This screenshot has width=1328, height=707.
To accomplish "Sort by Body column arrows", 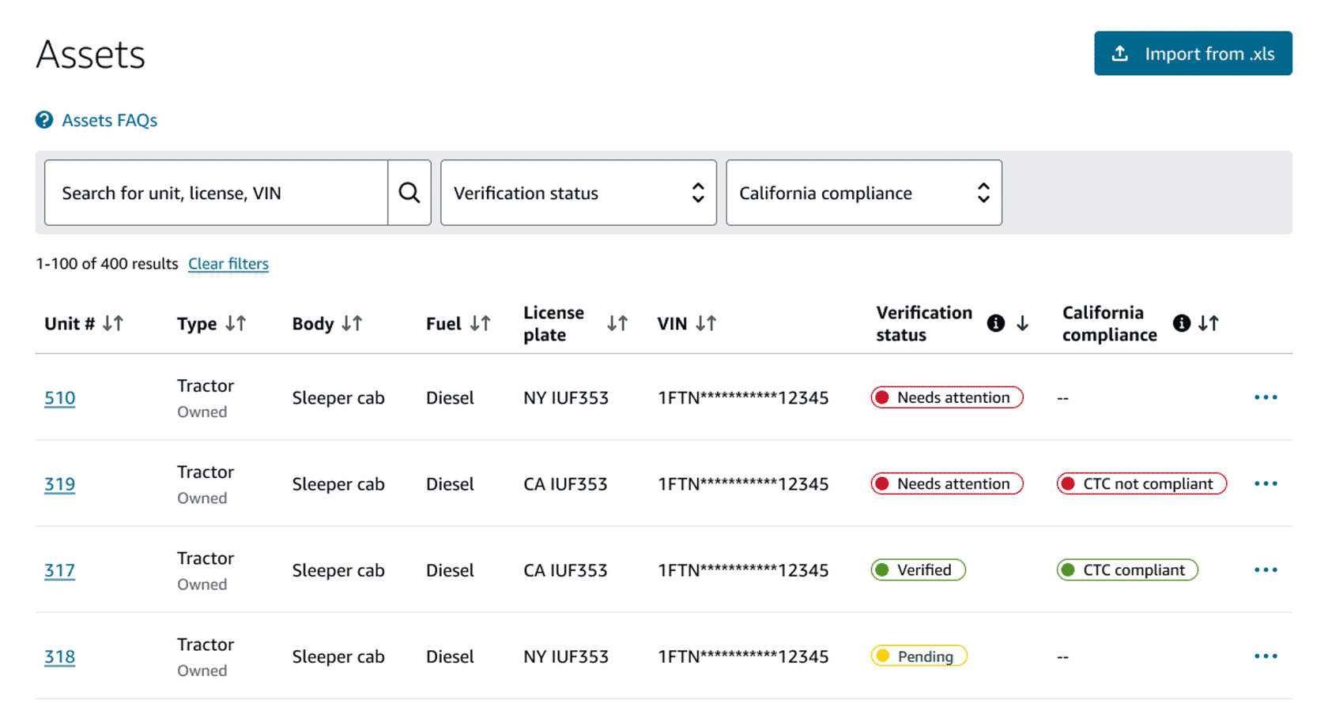I will point(352,324).
